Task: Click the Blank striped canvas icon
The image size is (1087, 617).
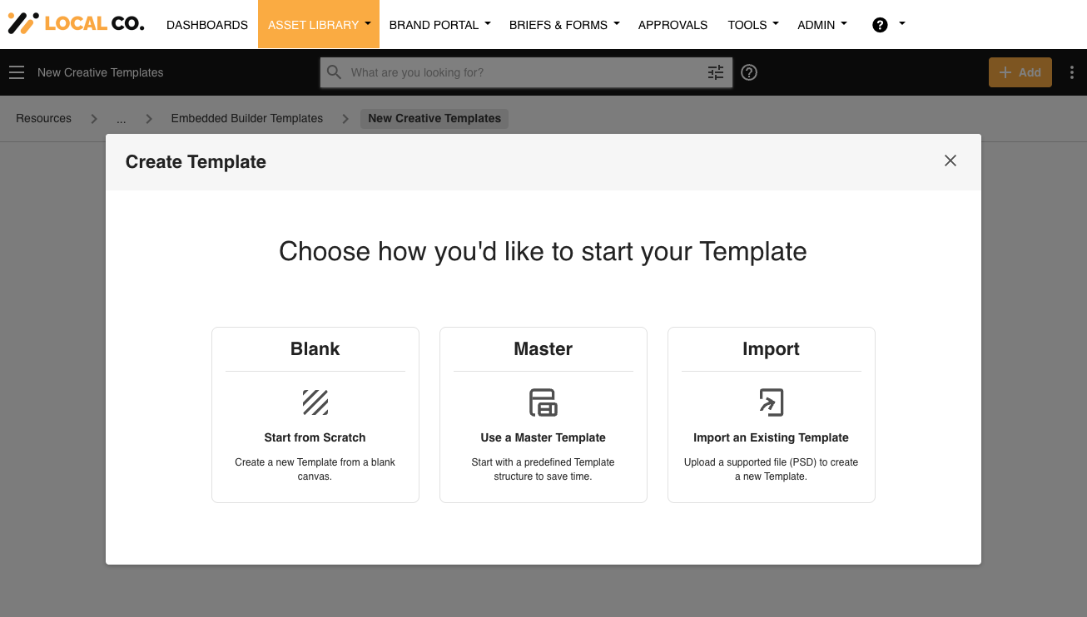Action: point(315,402)
